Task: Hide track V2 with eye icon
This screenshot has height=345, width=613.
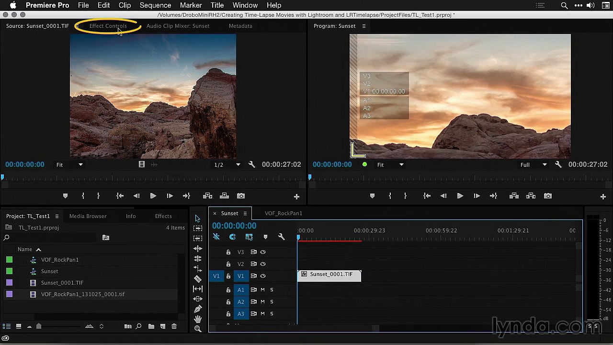Action: [263, 264]
